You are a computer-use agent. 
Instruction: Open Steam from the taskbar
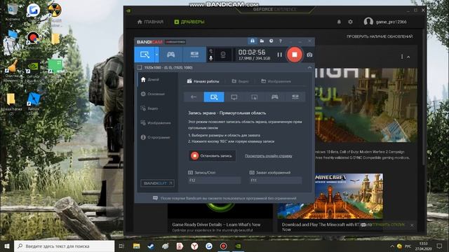coord(151,246)
